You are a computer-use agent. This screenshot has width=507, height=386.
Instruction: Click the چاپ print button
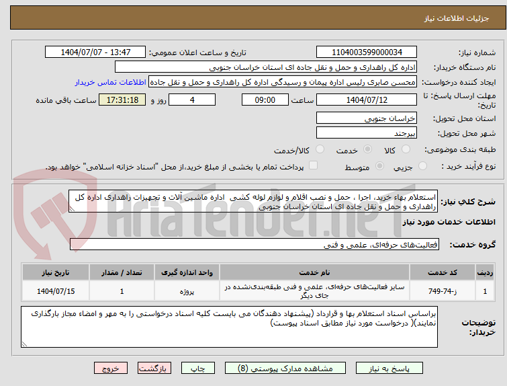tap(198, 369)
